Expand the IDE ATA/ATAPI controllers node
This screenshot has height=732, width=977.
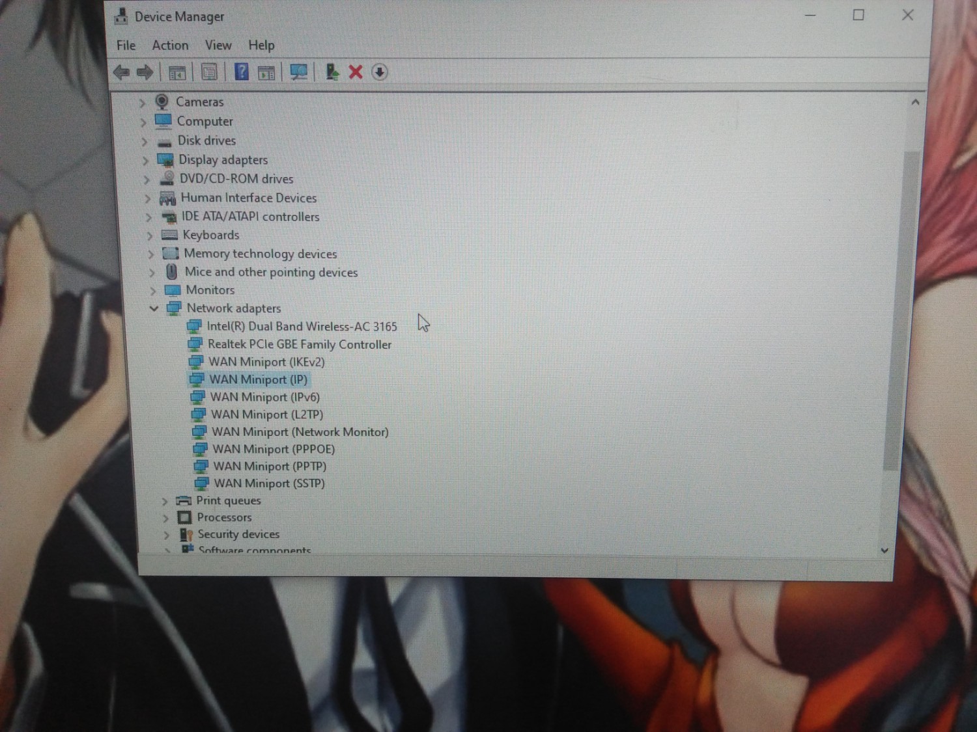click(149, 217)
